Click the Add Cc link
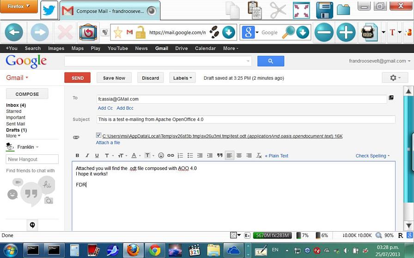 [x=105, y=108]
